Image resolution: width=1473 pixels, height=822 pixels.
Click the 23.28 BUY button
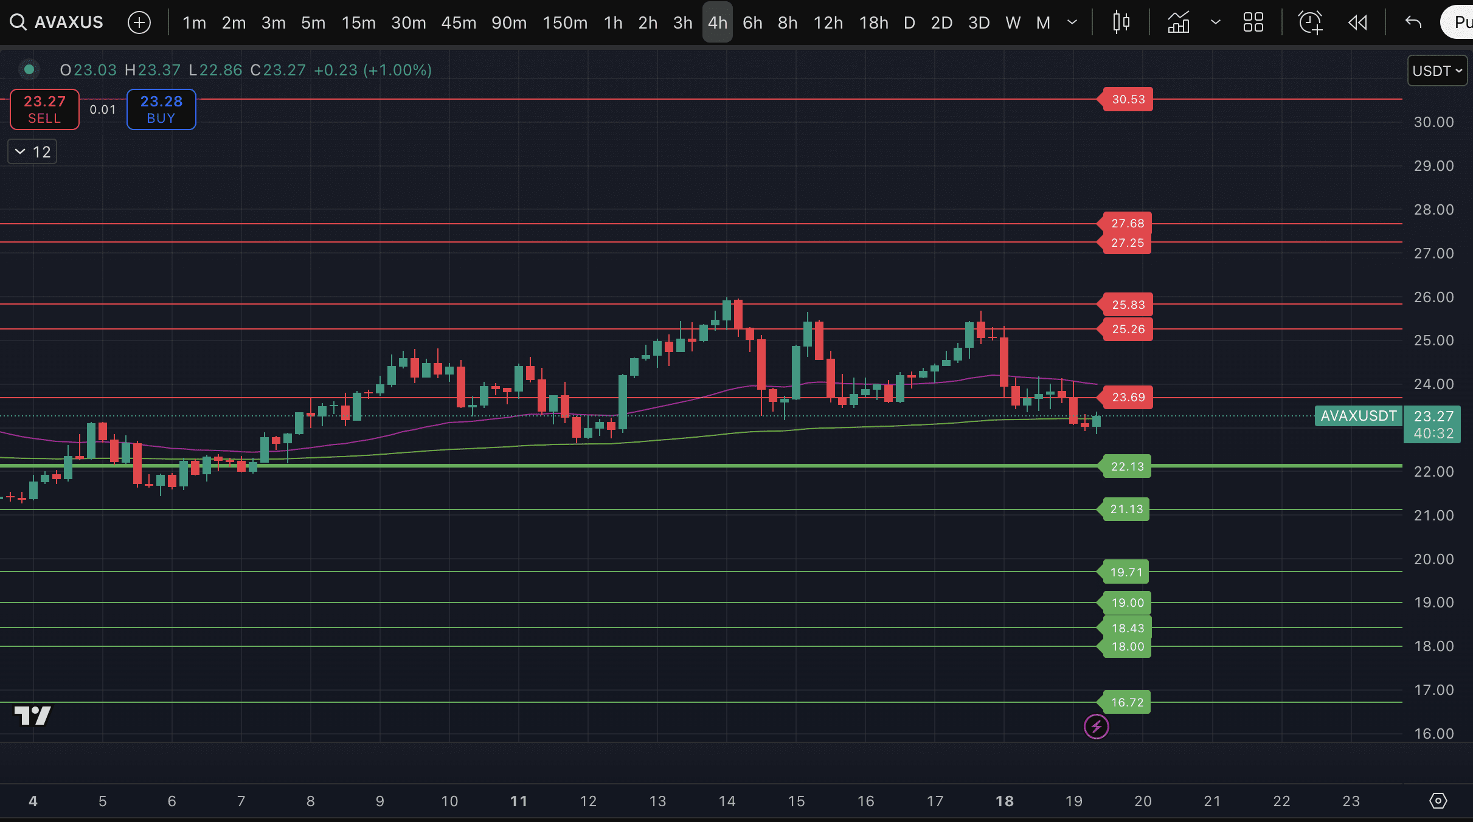pyautogui.click(x=161, y=109)
